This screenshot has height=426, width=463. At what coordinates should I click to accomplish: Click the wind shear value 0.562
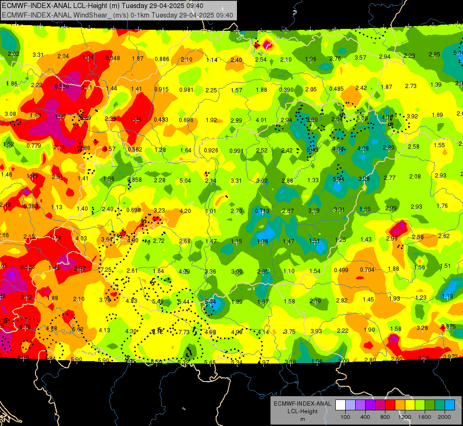(135, 149)
